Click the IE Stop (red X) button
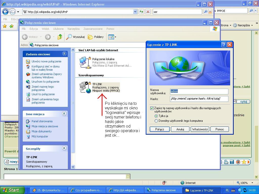Screen dimensions: 259x194 [x=148, y=12]
